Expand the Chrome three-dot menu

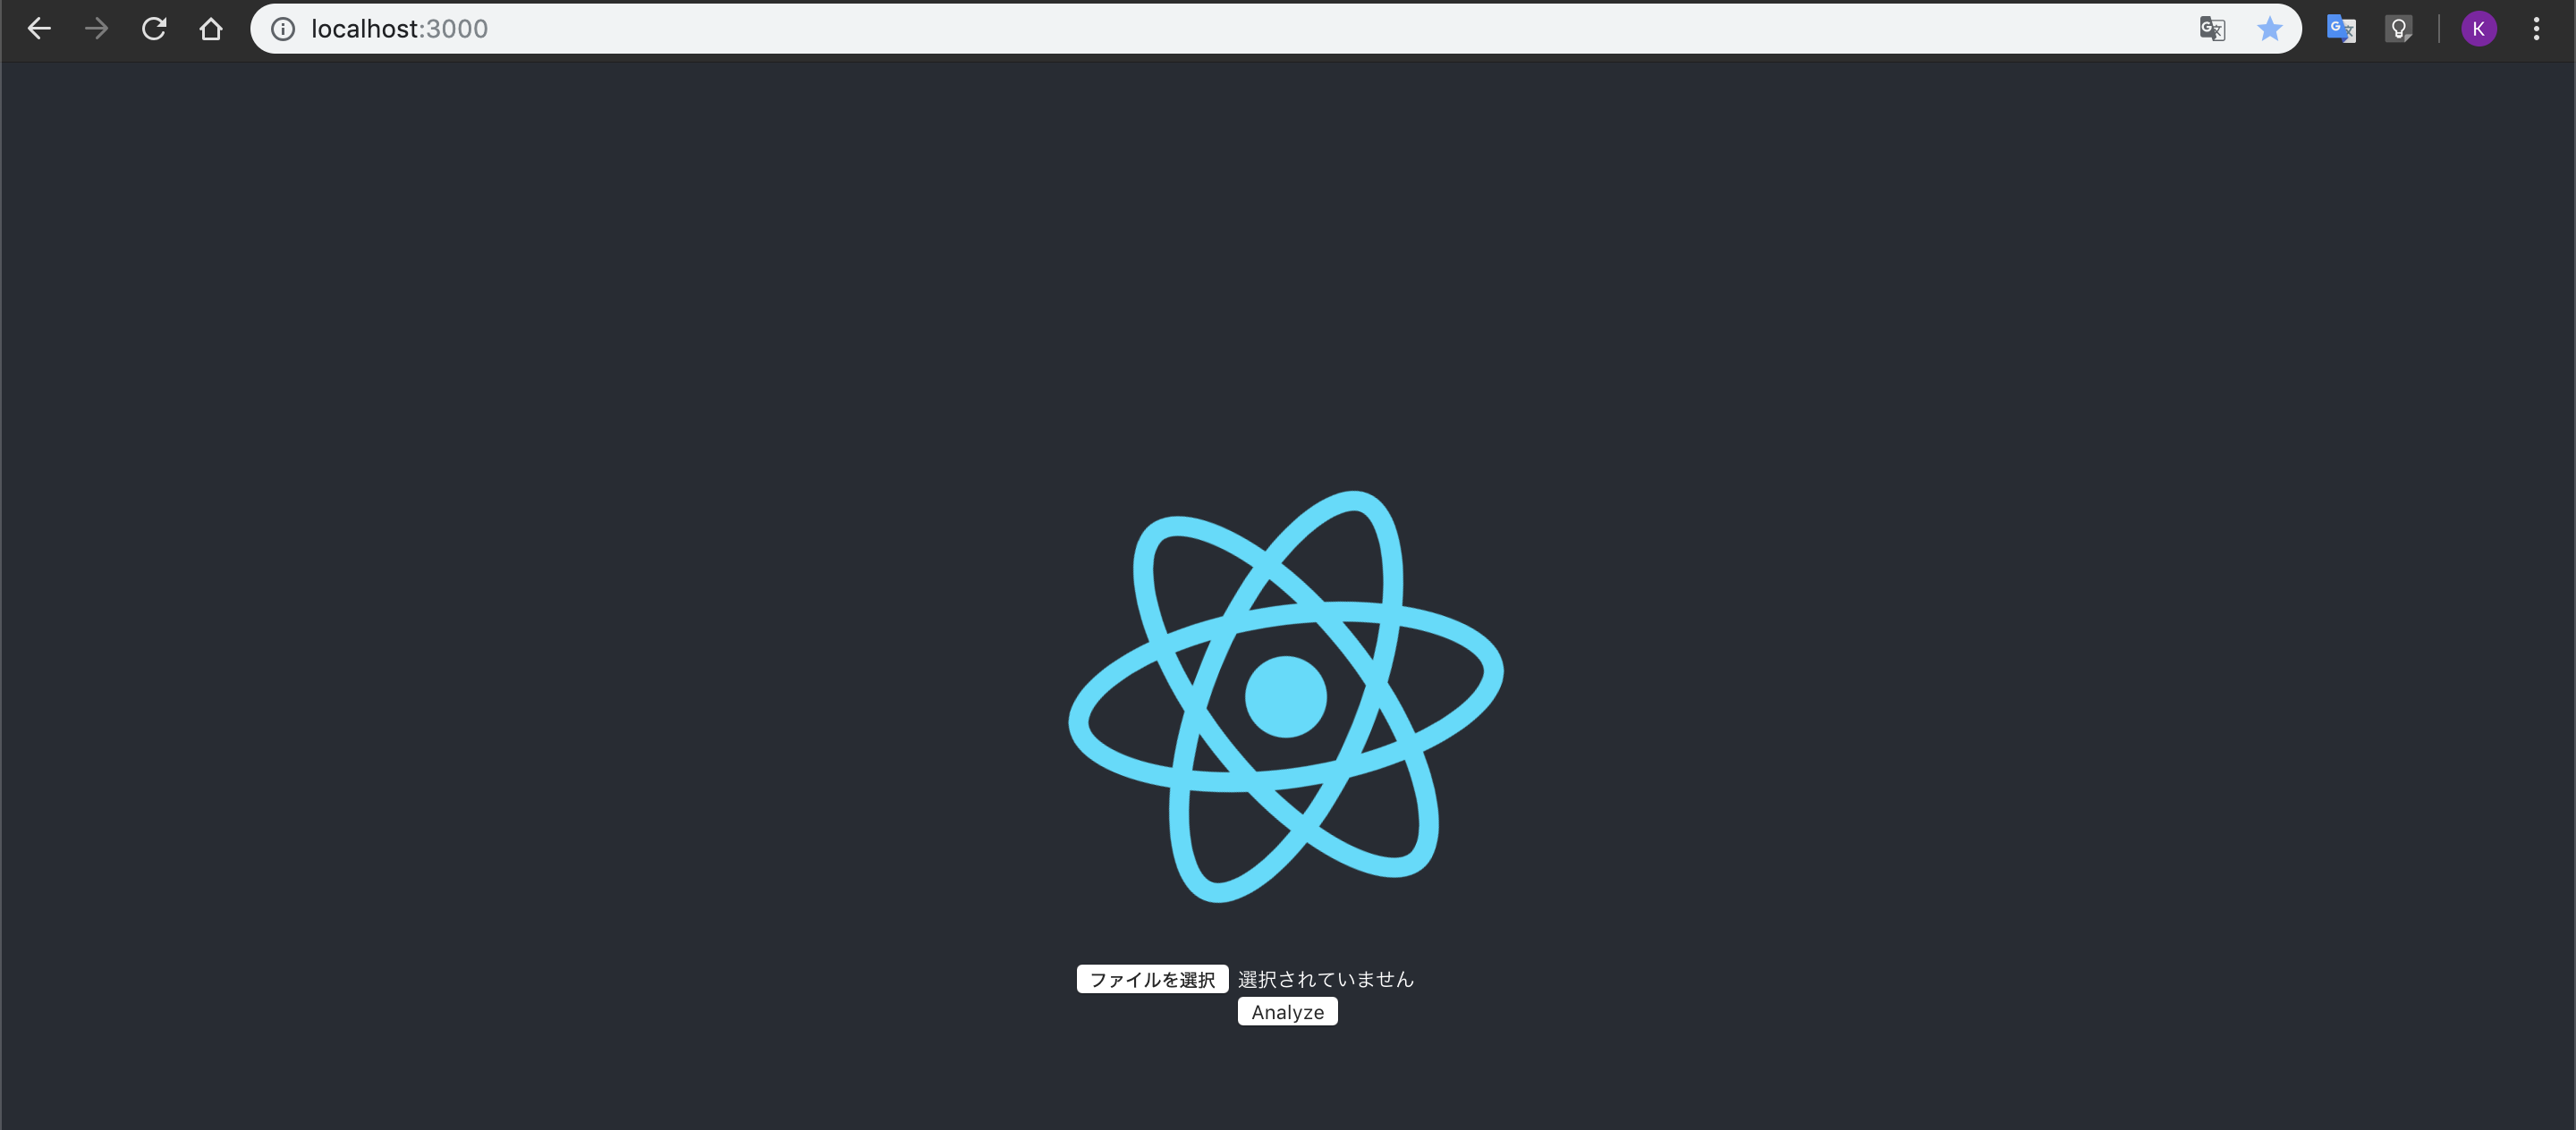tap(2536, 29)
